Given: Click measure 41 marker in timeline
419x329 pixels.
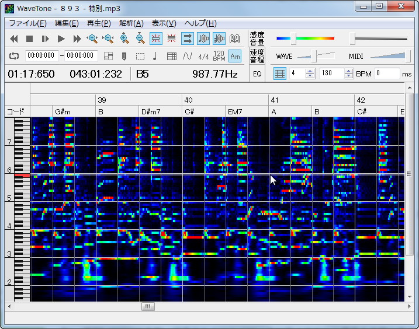Looking at the screenshot, I should (x=275, y=100).
